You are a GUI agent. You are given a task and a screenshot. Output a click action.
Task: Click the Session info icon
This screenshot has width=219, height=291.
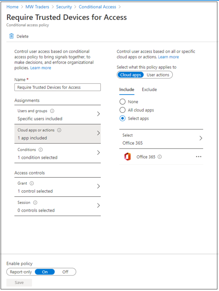tap(35, 202)
